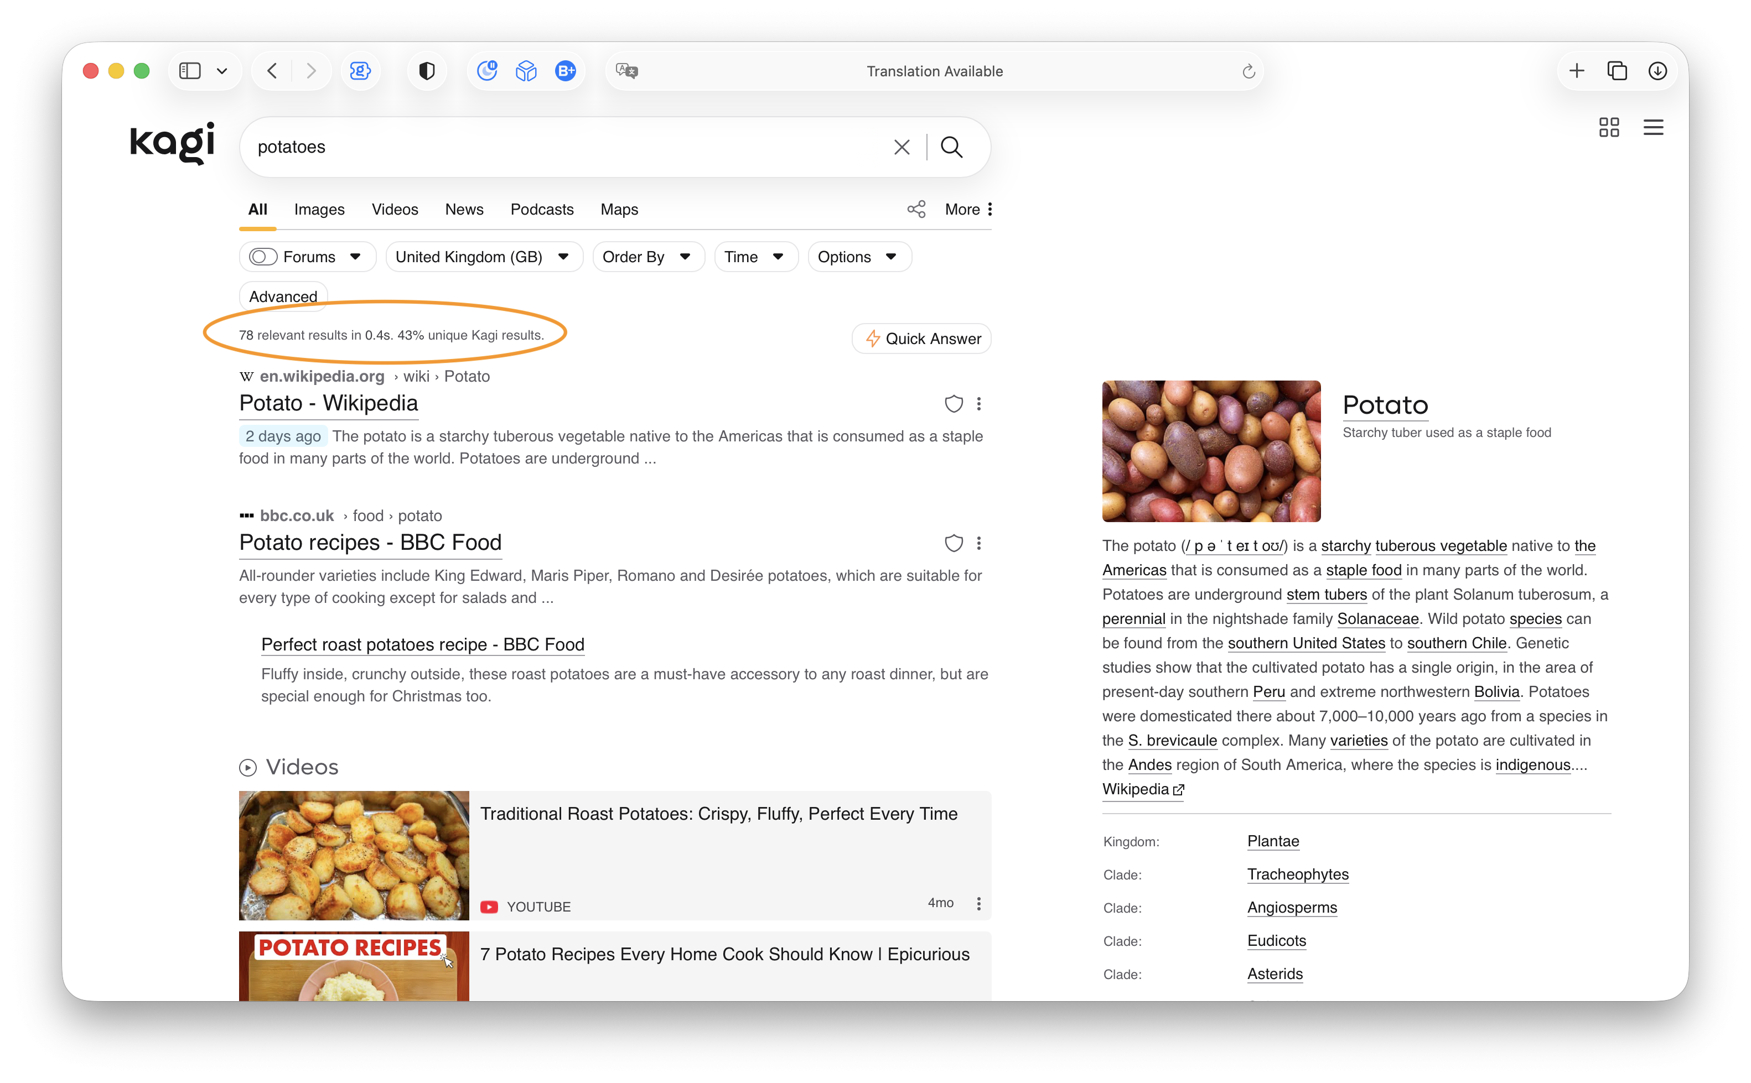Follow the Eudicots clade link
This screenshot has width=1751, height=1083.
pyautogui.click(x=1277, y=941)
